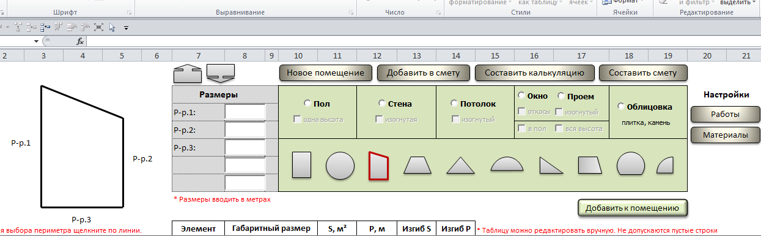
Task: Select the Потолок radio button
Action: (x=454, y=104)
